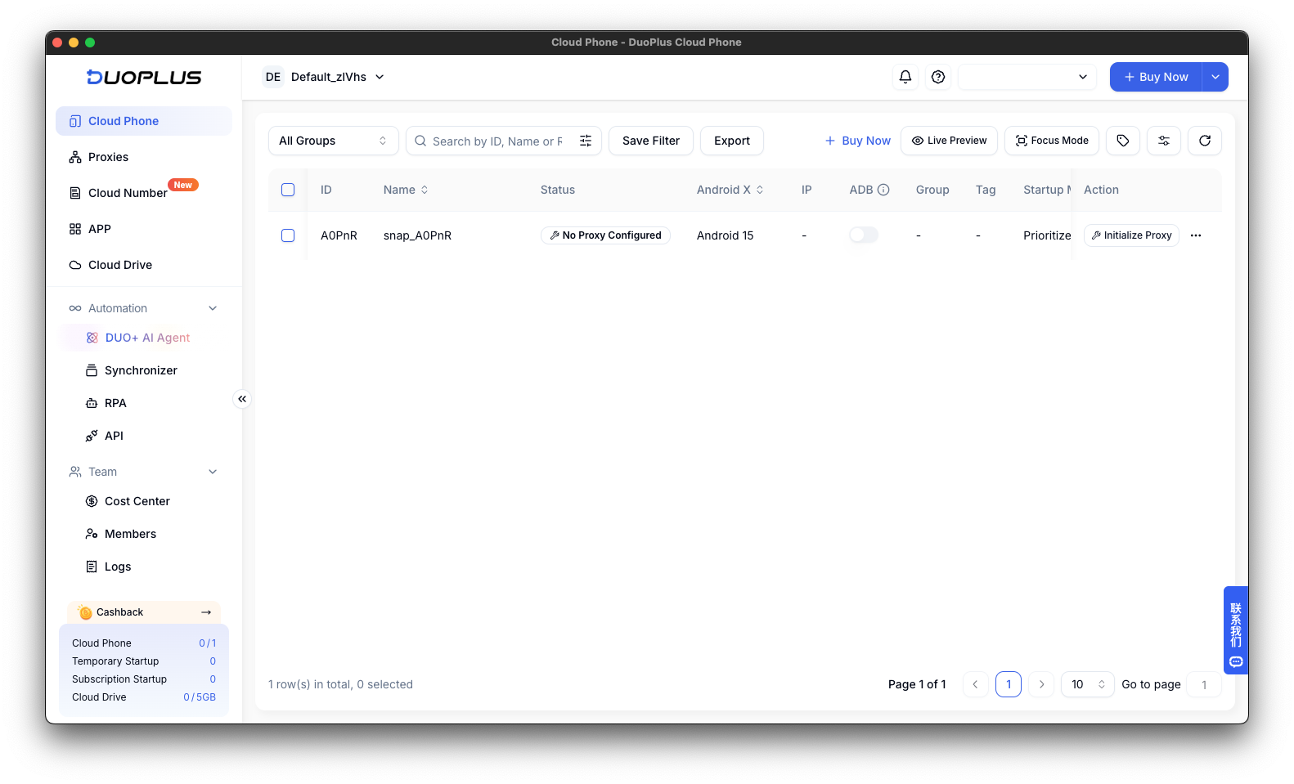Click the DE workspace avatar
The width and height of the screenshot is (1294, 784).
273,77
